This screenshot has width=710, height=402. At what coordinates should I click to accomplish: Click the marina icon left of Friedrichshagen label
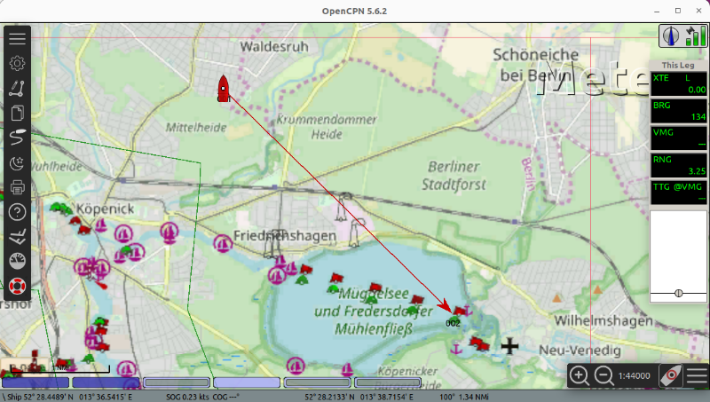[223, 243]
